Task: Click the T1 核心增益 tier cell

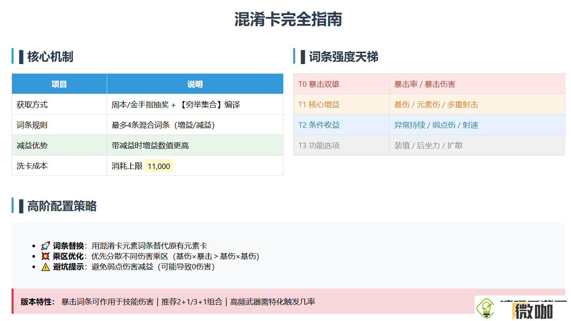Action: click(341, 105)
